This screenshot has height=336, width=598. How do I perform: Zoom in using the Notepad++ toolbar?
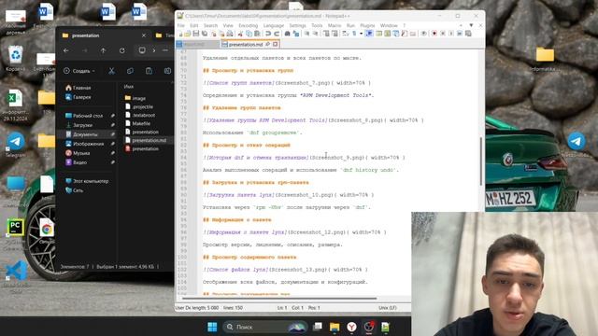coord(307,34)
